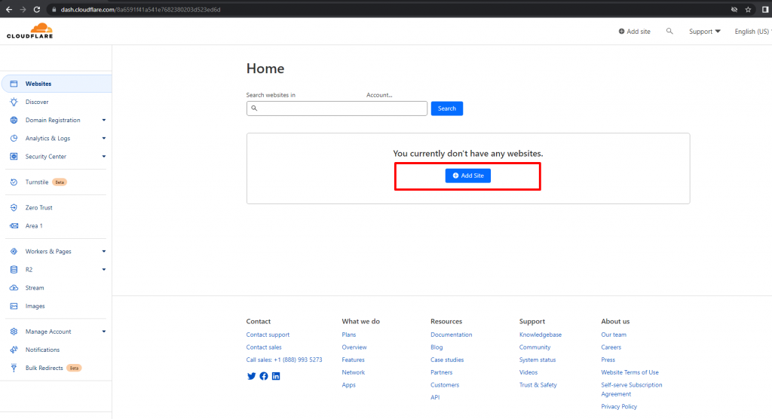Open the LinkedIn social link
Screen dimensions: 772x419
point(276,376)
